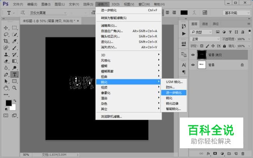Select the Zoom tool

point(14,88)
